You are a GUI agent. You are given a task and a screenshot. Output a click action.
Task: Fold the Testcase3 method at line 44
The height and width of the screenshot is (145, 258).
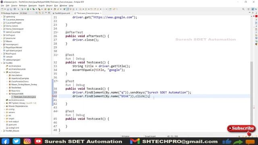58,111
